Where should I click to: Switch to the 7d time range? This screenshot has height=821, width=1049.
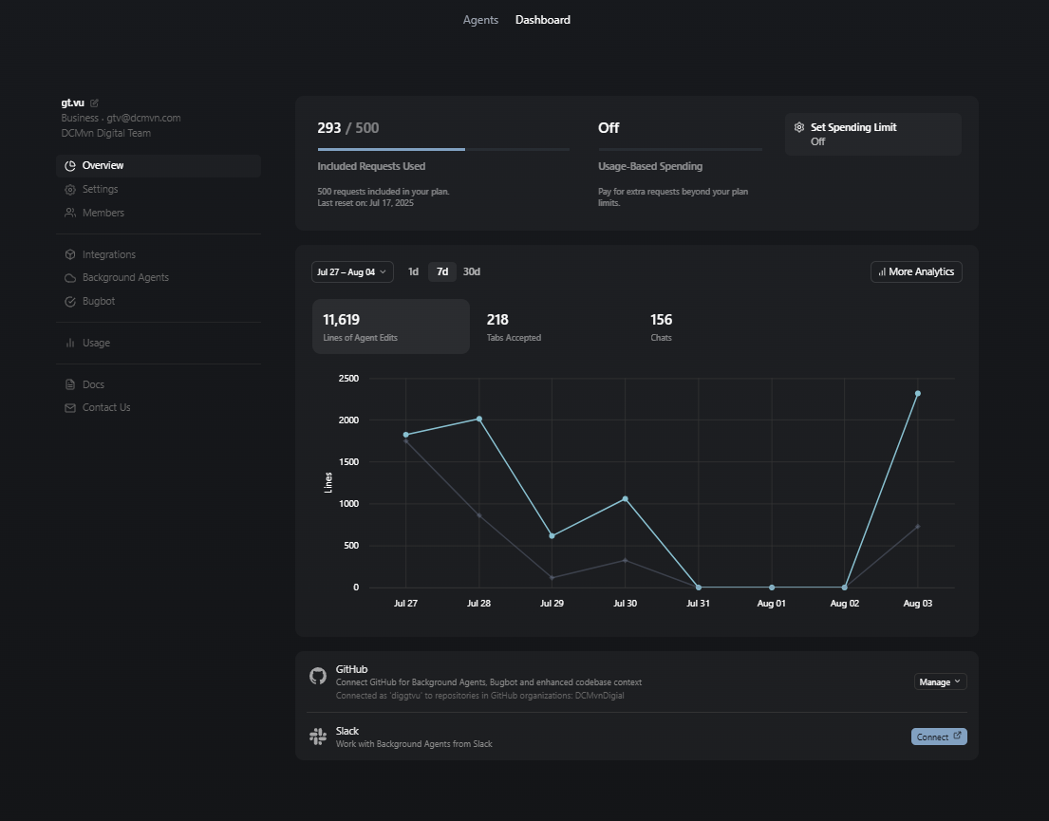pyautogui.click(x=442, y=272)
